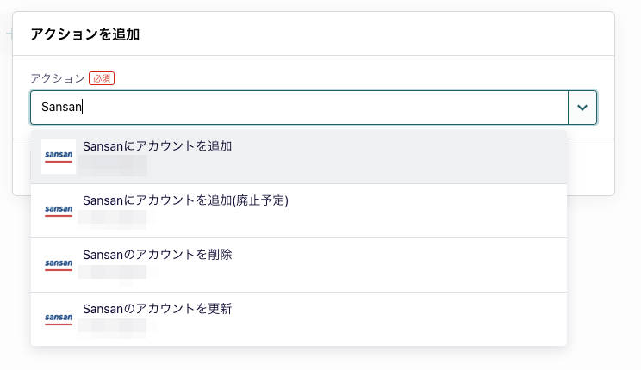Select 'Sansanのアカウントを更新' action

[x=158, y=309]
